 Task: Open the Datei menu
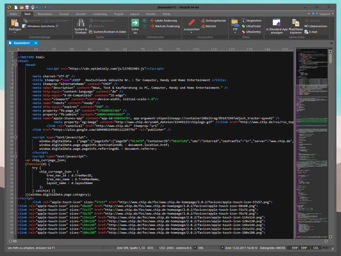pos(13,14)
